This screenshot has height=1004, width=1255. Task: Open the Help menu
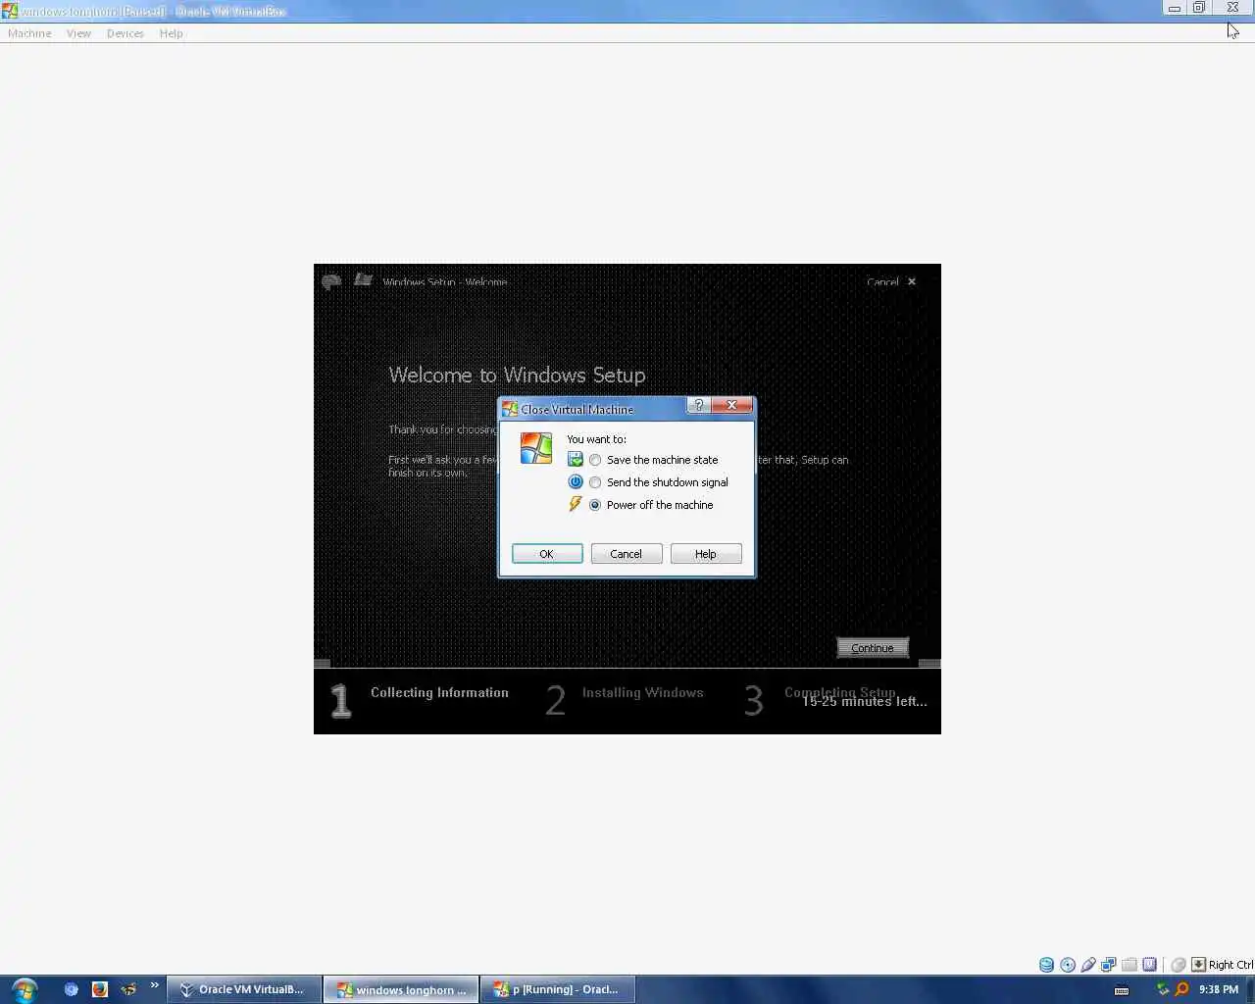172,33
